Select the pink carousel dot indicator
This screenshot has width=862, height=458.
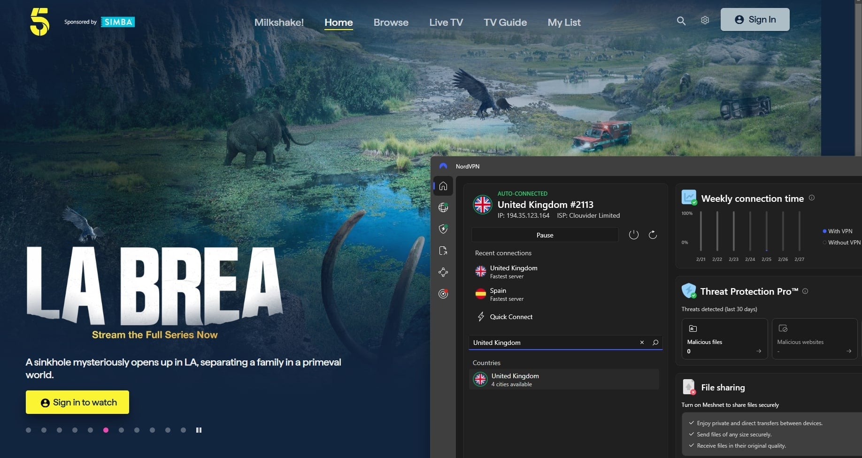(x=106, y=429)
